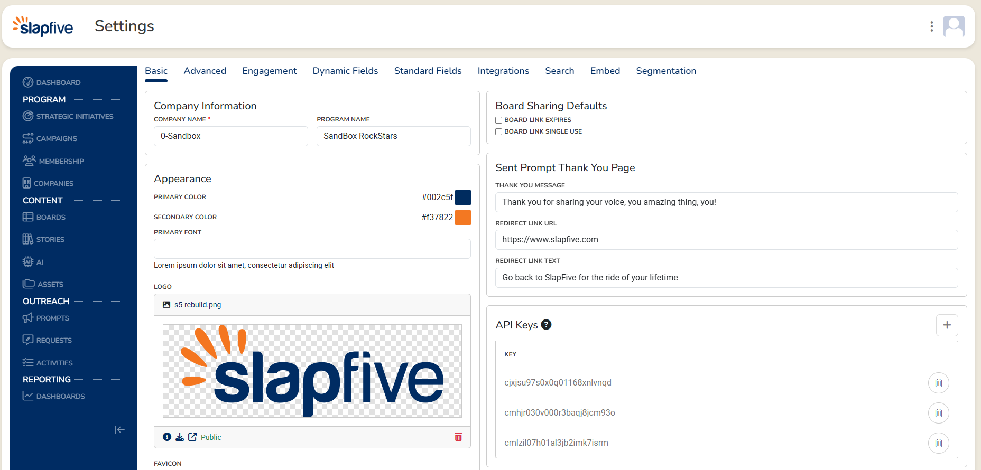Click the Company Name input field

click(x=231, y=136)
